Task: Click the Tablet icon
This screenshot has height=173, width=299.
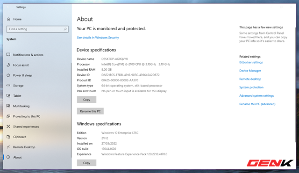Action: (8, 96)
